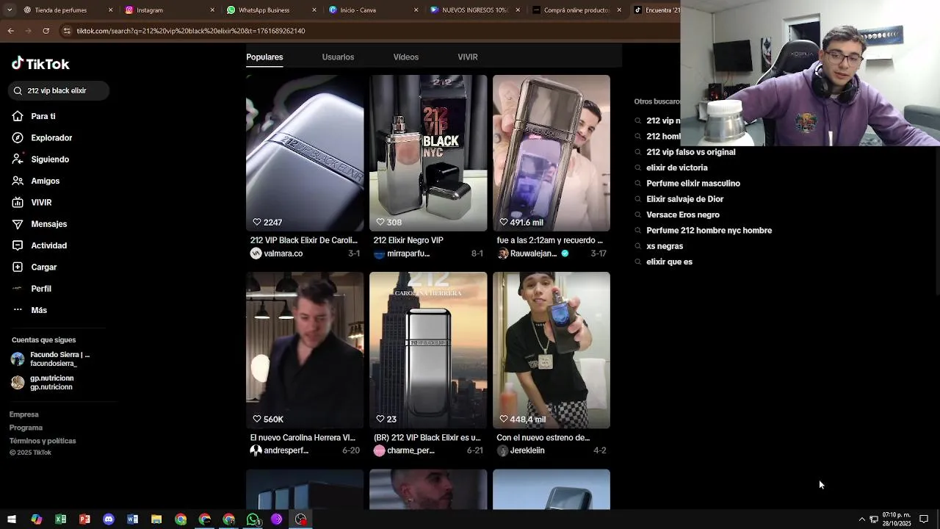This screenshot has height=529, width=940.
Task: Open 212 Elixir Negro VIP video thumbnail
Action: click(428, 153)
